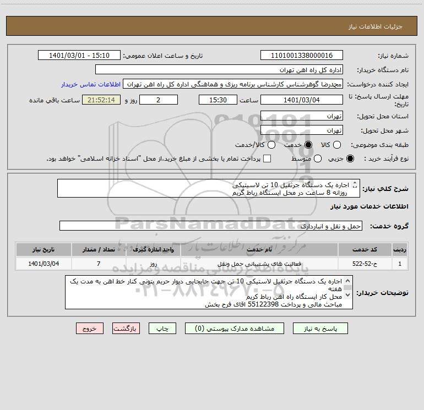Click the استان محل تحویل field
This screenshot has width=424, height=410.
pyautogui.click(x=302, y=116)
